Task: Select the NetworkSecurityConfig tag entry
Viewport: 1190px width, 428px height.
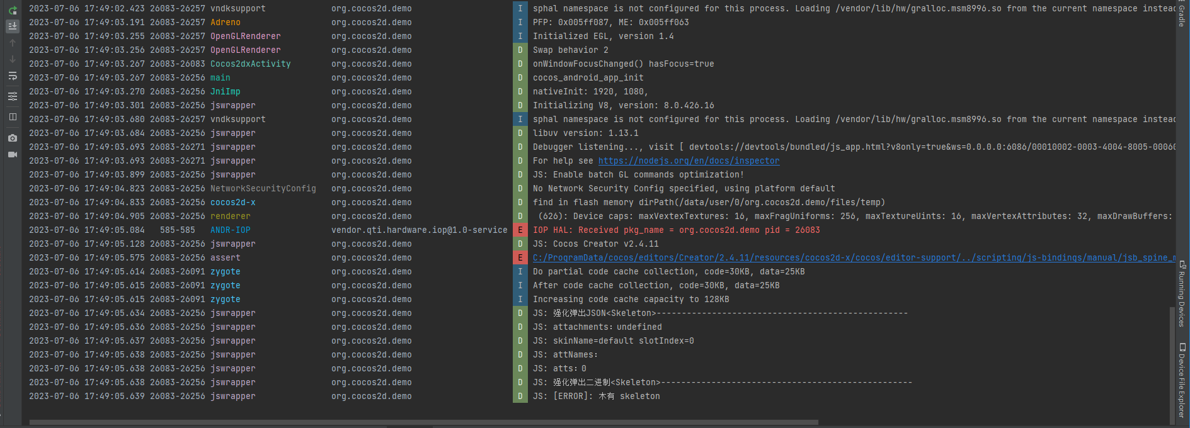Action: (263, 189)
